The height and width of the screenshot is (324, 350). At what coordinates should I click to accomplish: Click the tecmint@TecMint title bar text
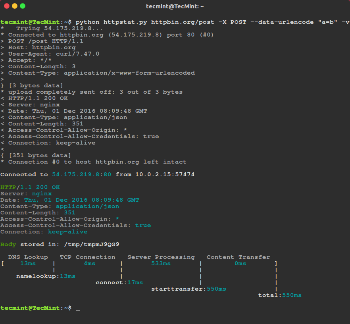(x=175, y=6)
